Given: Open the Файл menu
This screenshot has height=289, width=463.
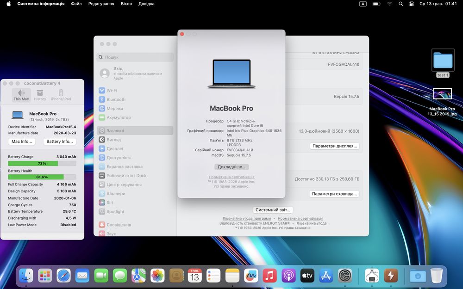Looking at the screenshot, I should coord(76,4).
